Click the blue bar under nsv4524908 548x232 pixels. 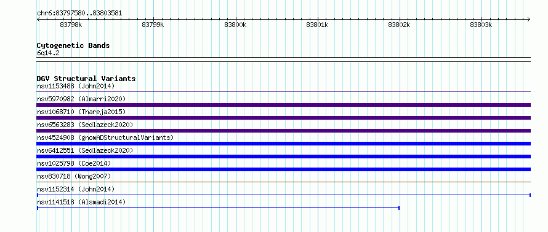coord(284,144)
